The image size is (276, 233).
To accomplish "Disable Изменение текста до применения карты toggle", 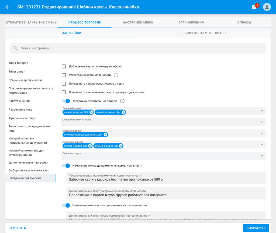I will point(66,166).
